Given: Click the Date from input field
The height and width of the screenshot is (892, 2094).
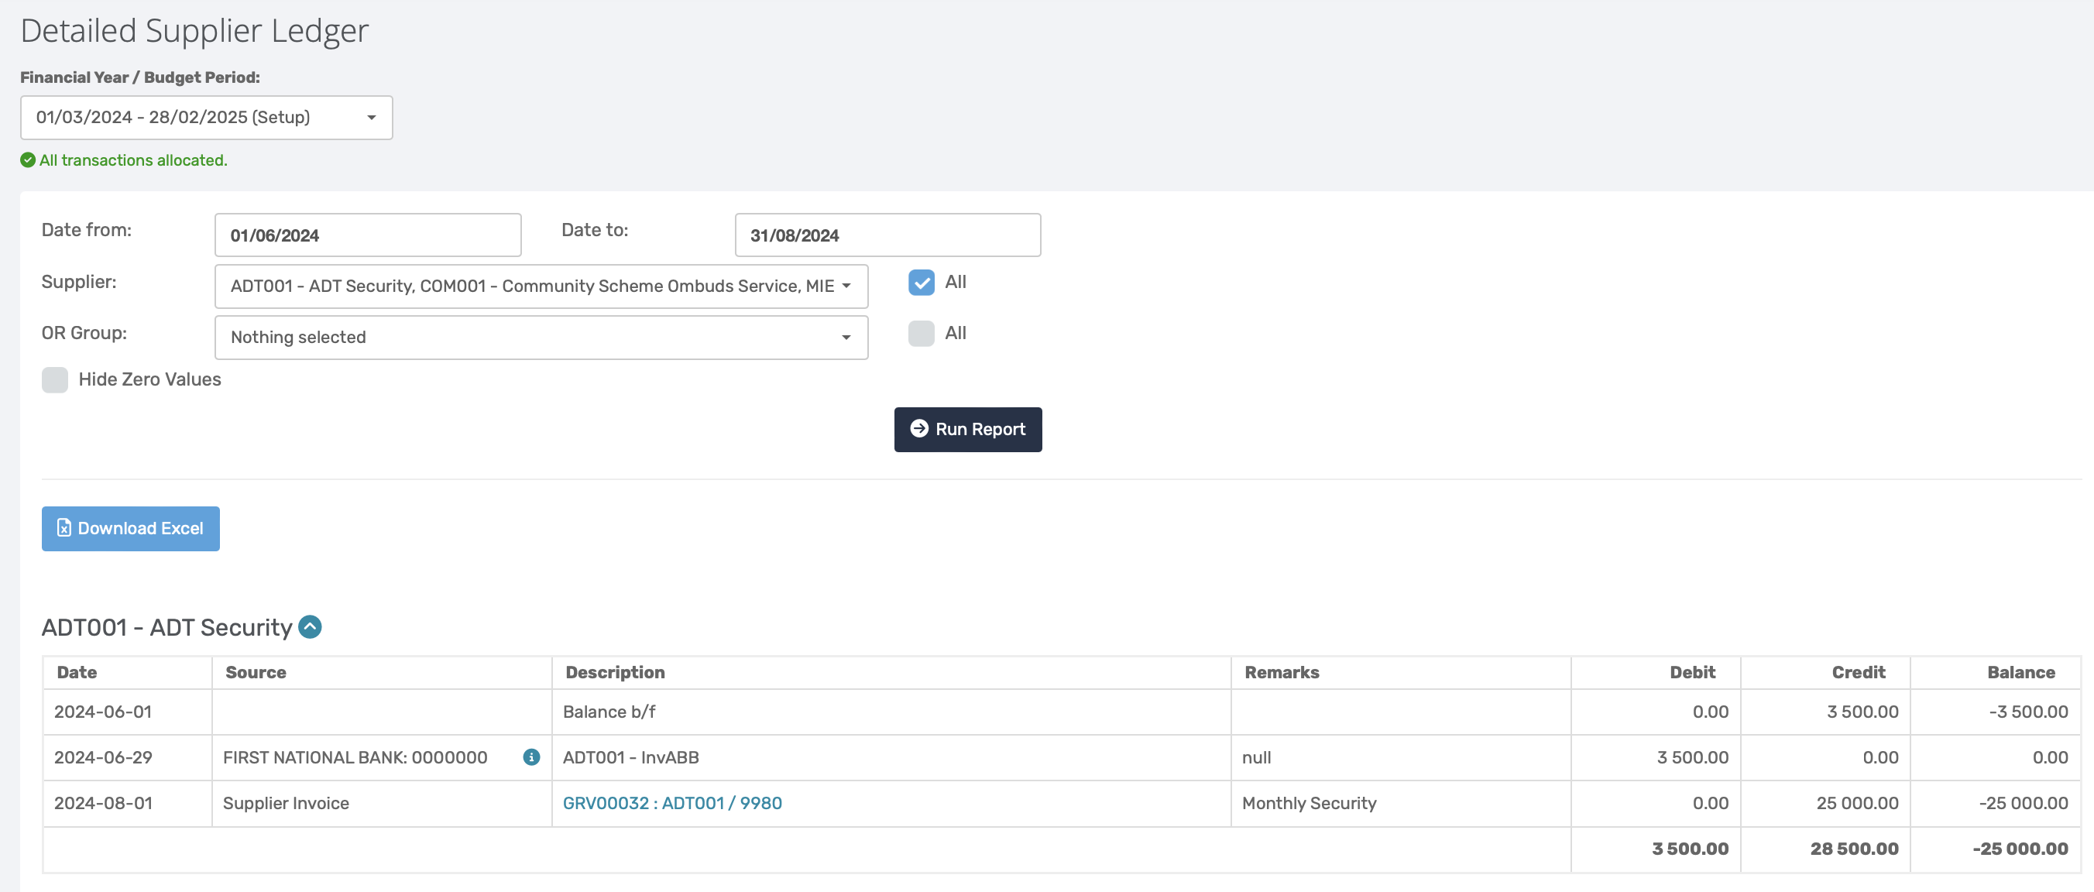Looking at the screenshot, I should [367, 235].
